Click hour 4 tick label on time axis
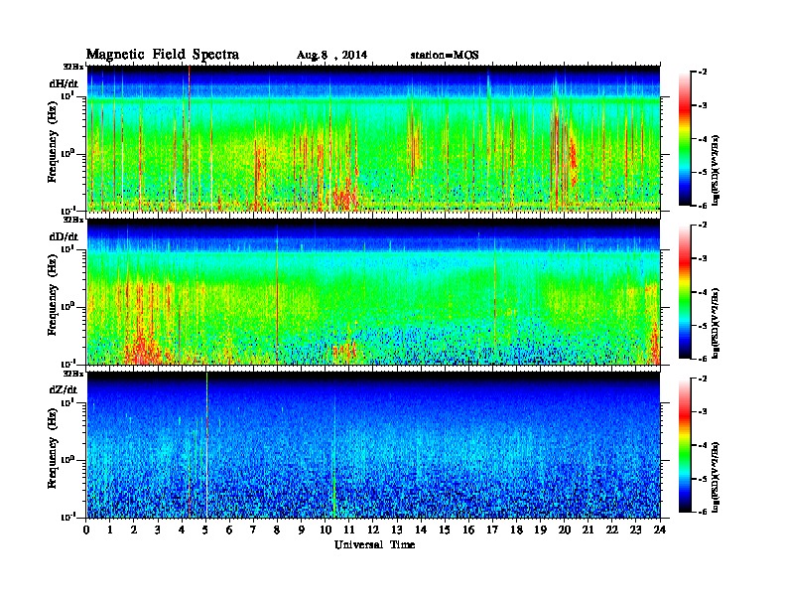This screenshot has height=608, width=786. coord(182,531)
